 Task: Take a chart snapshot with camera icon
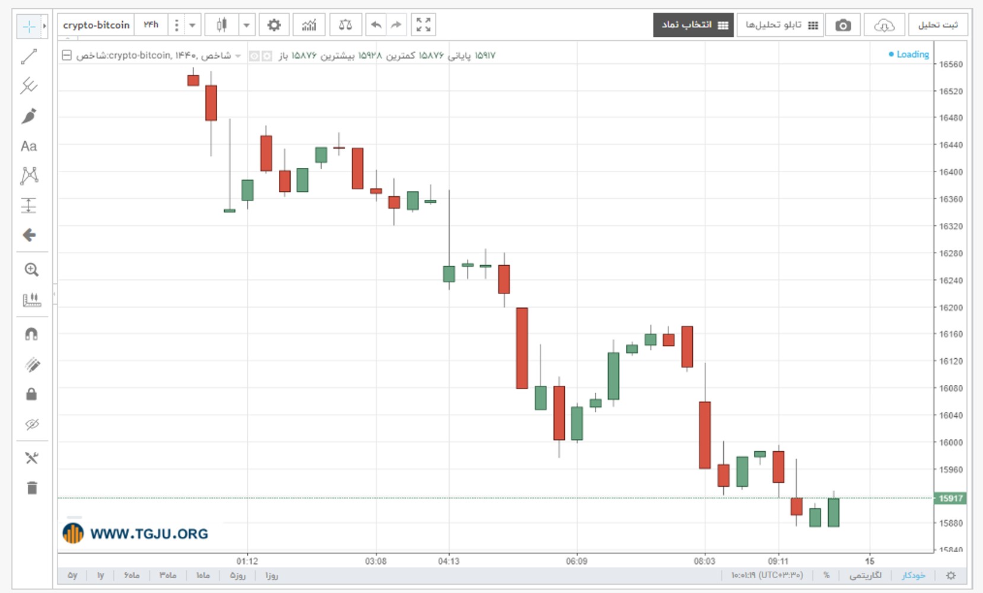click(x=843, y=25)
